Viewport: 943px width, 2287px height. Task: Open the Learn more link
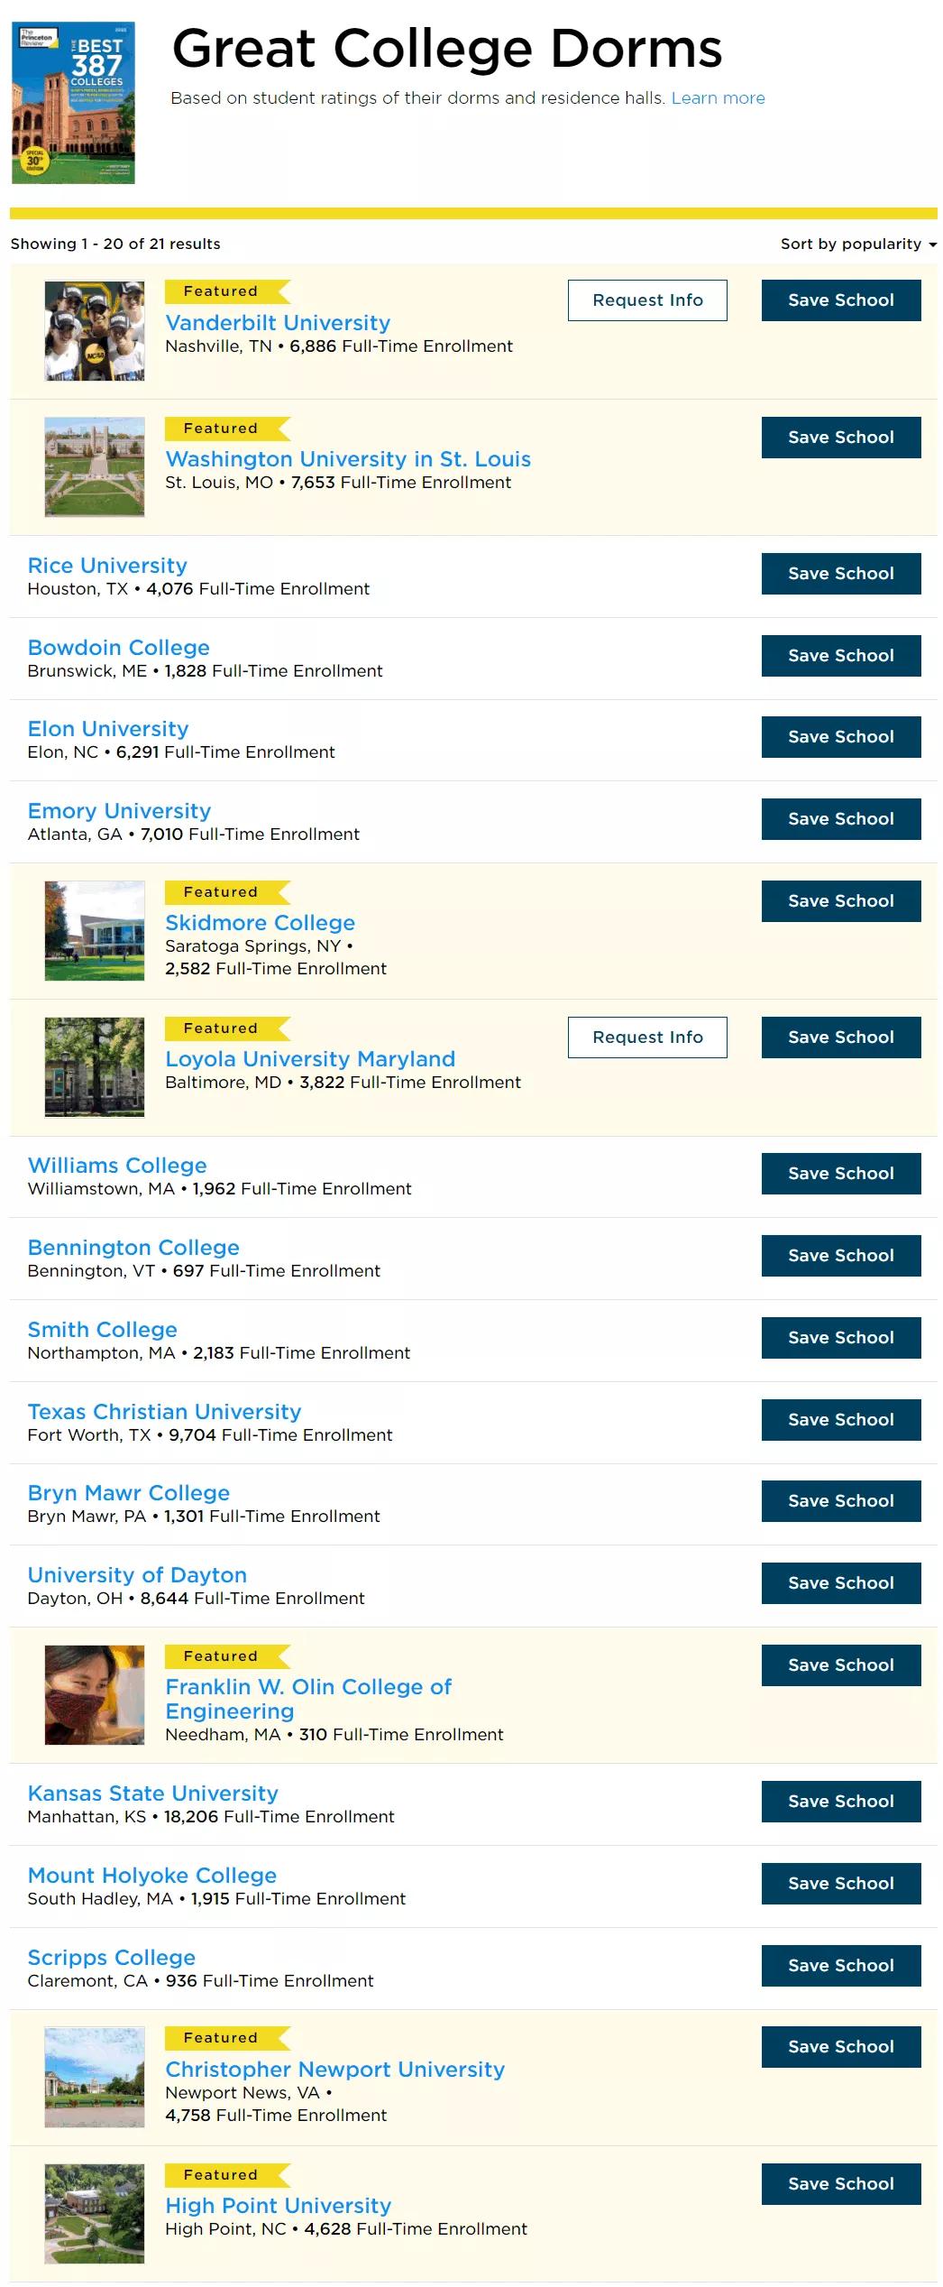click(718, 98)
